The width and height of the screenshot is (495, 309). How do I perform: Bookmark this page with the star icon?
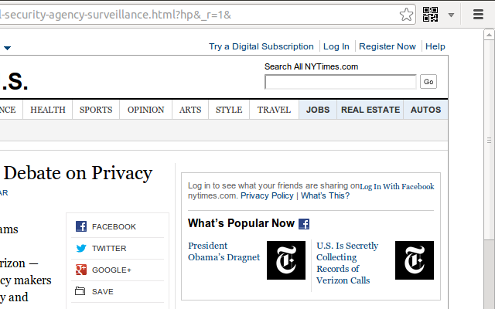point(407,14)
